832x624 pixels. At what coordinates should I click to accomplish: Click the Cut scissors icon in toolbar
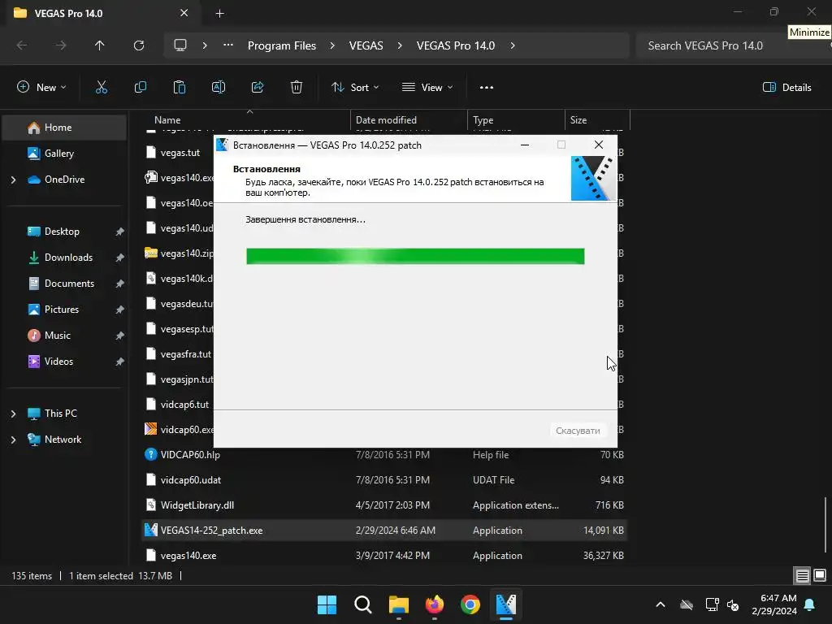pyautogui.click(x=102, y=88)
